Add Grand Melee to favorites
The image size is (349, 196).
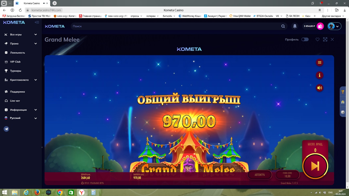(x=317, y=39)
